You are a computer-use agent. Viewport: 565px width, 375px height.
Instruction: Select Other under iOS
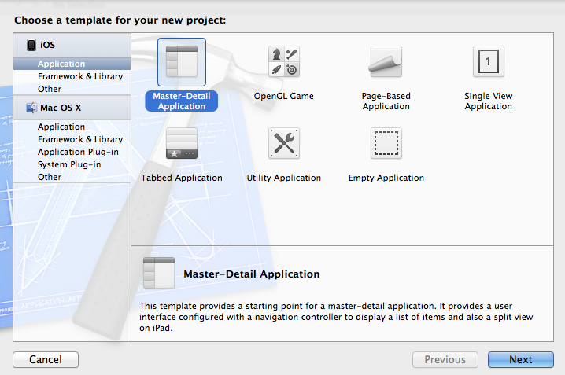[x=72, y=89]
